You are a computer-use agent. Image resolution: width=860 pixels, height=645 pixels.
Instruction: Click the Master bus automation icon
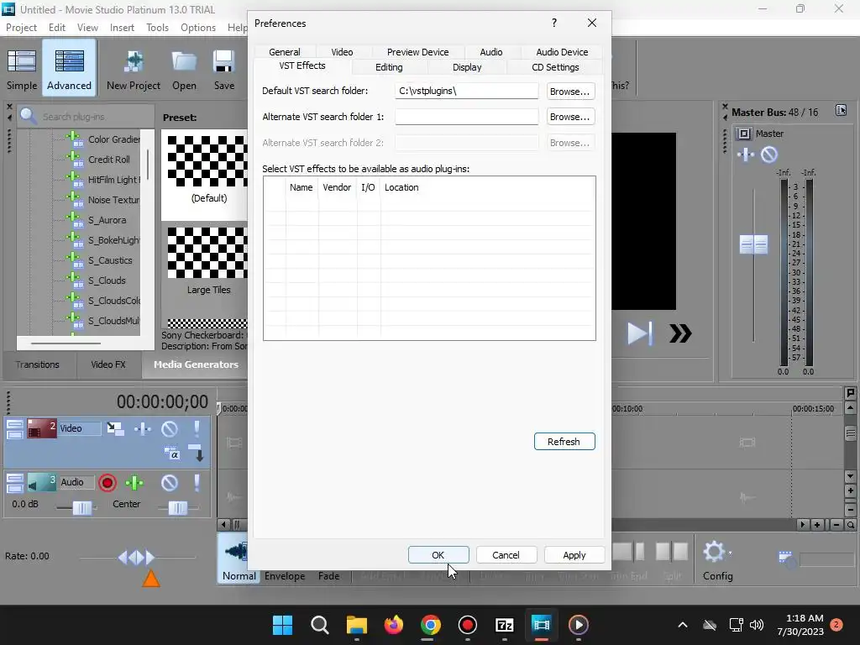click(x=746, y=155)
